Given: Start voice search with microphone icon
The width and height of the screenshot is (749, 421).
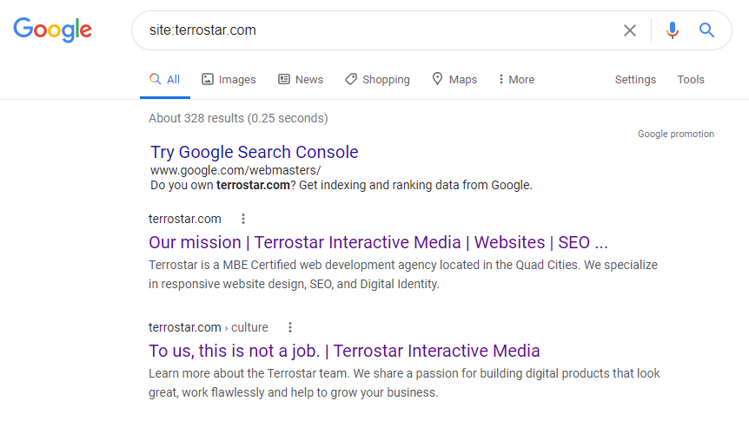Looking at the screenshot, I should (x=672, y=30).
